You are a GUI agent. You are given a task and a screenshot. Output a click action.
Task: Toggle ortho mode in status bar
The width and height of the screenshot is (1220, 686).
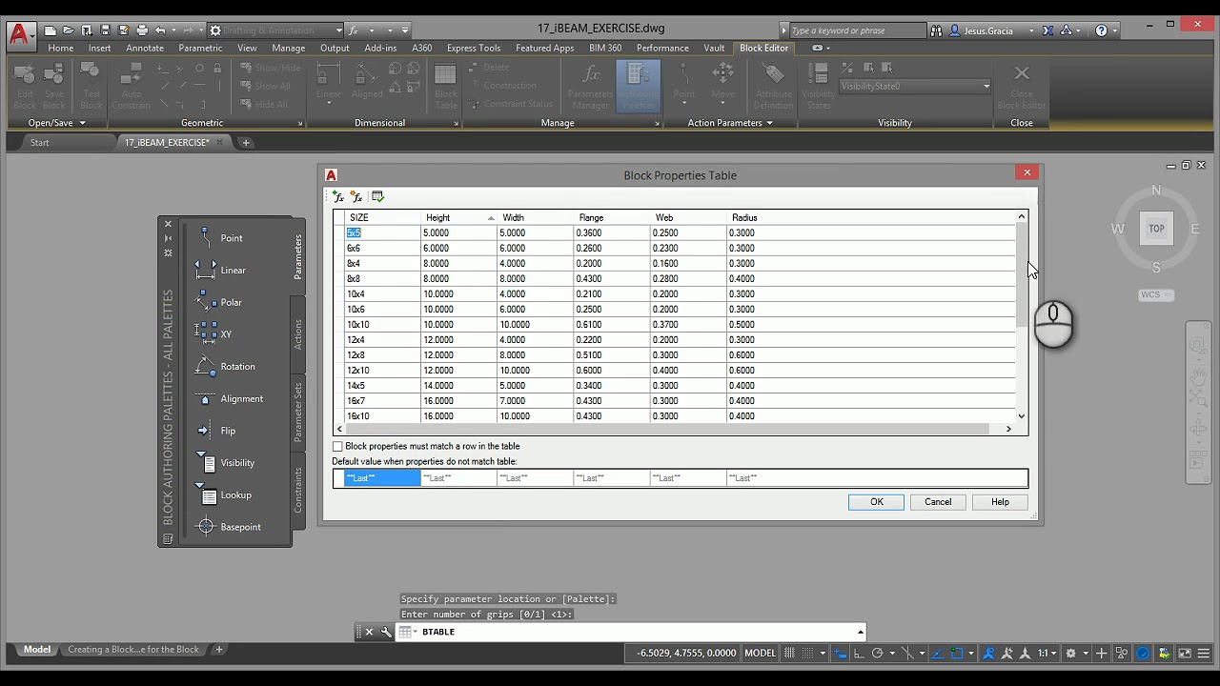coord(858,653)
